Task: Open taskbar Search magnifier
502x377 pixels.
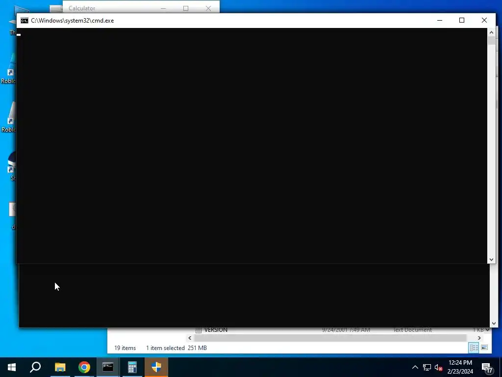Action: tap(35, 367)
